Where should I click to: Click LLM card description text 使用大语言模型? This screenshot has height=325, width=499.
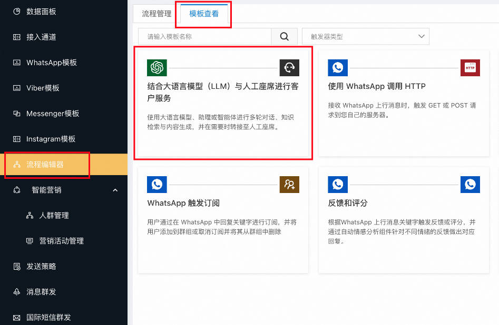coord(221,122)
